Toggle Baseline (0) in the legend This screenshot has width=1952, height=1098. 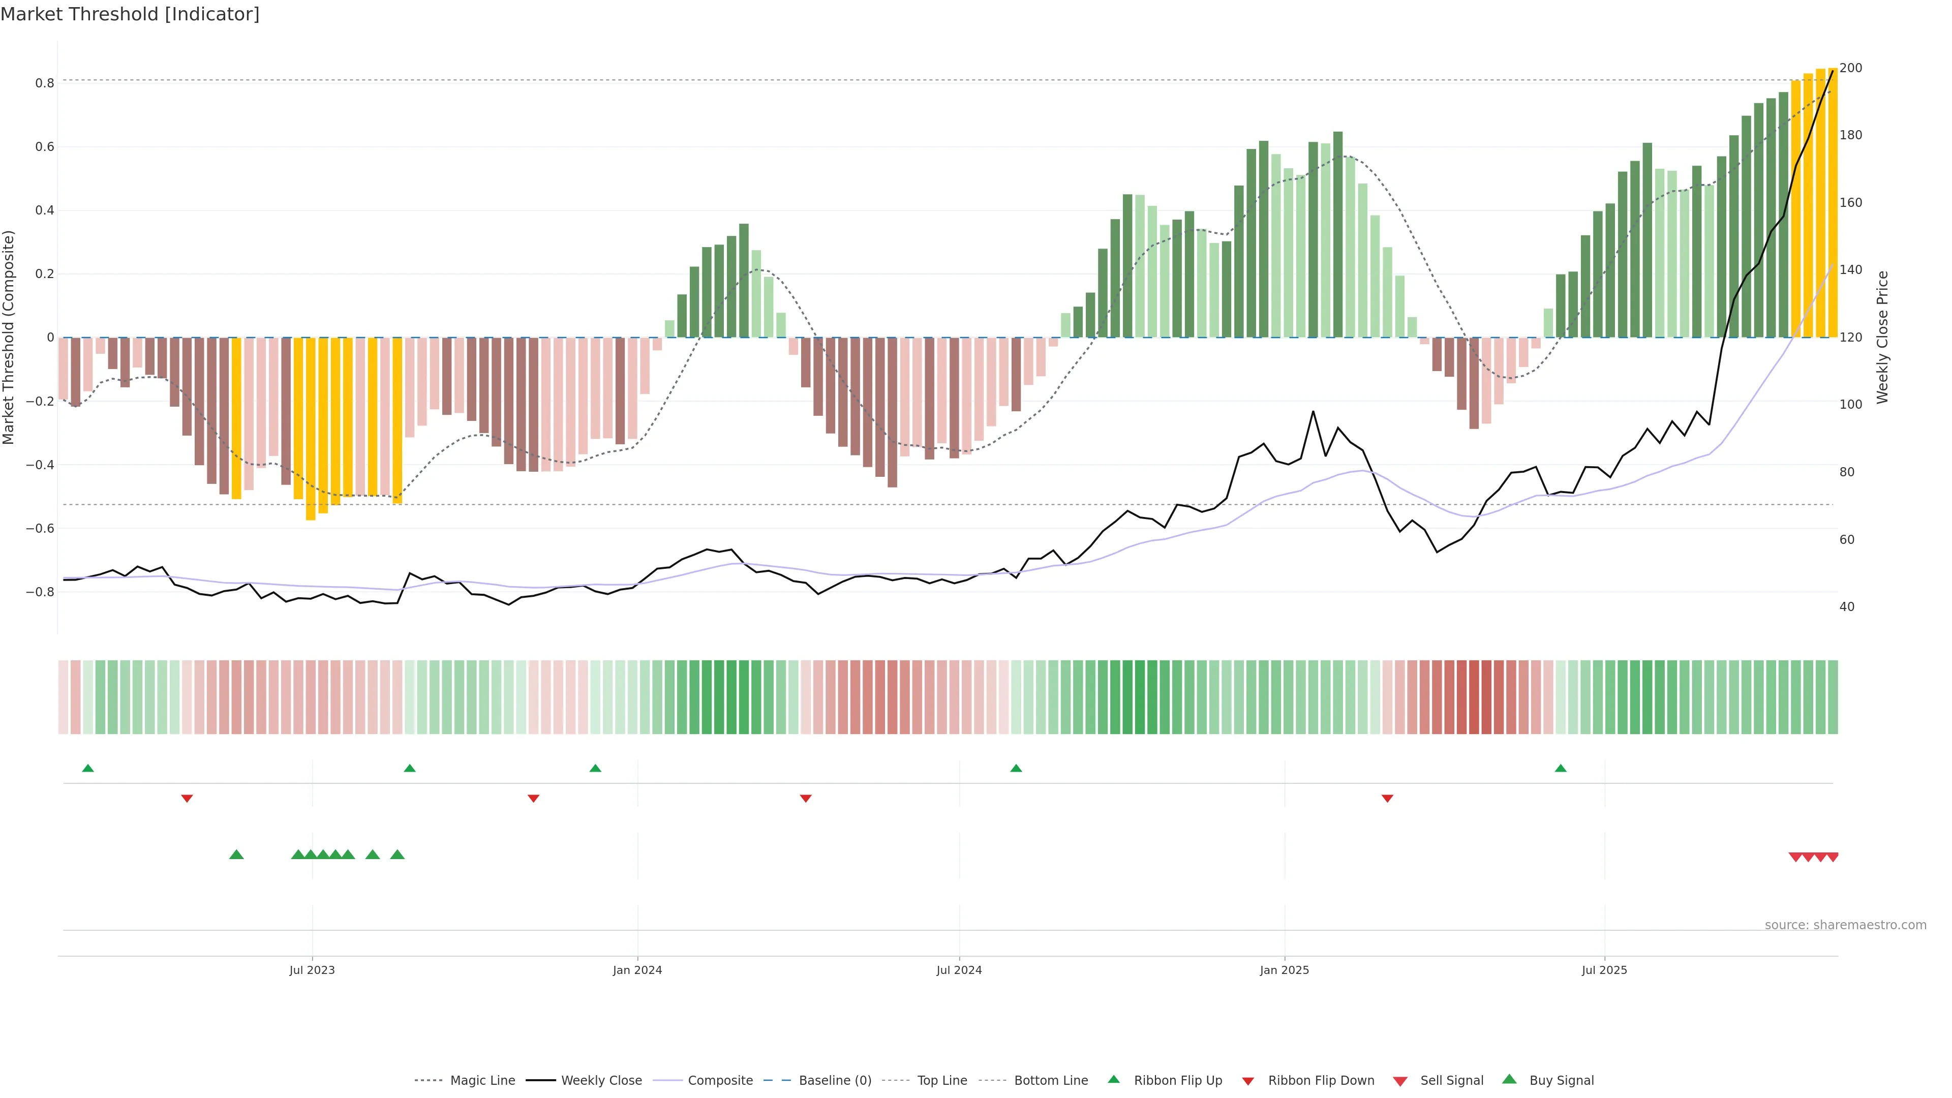click(835, 1081)
